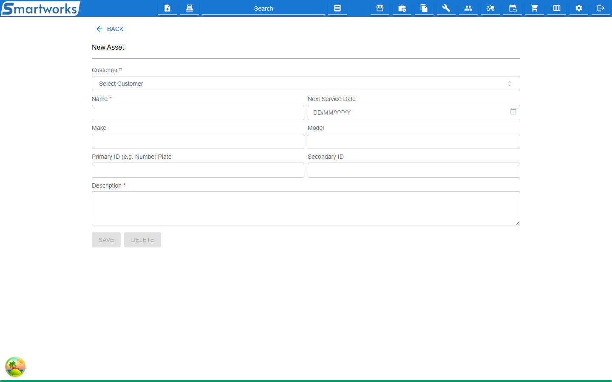Select the Model input field

[414, 141]
